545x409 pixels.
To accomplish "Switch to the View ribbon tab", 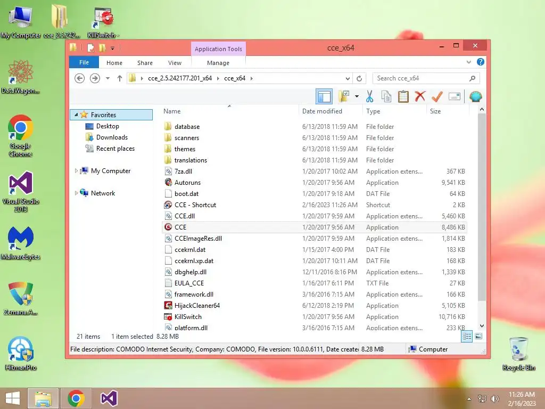I will click(175, 63).
